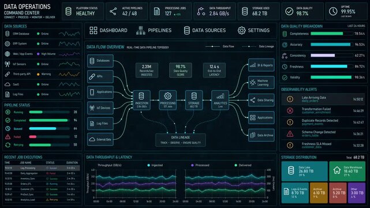Click the Web / App Events sparkline
Image resolution: width=370 pixels, height=208 pixels.
[69, 54]
